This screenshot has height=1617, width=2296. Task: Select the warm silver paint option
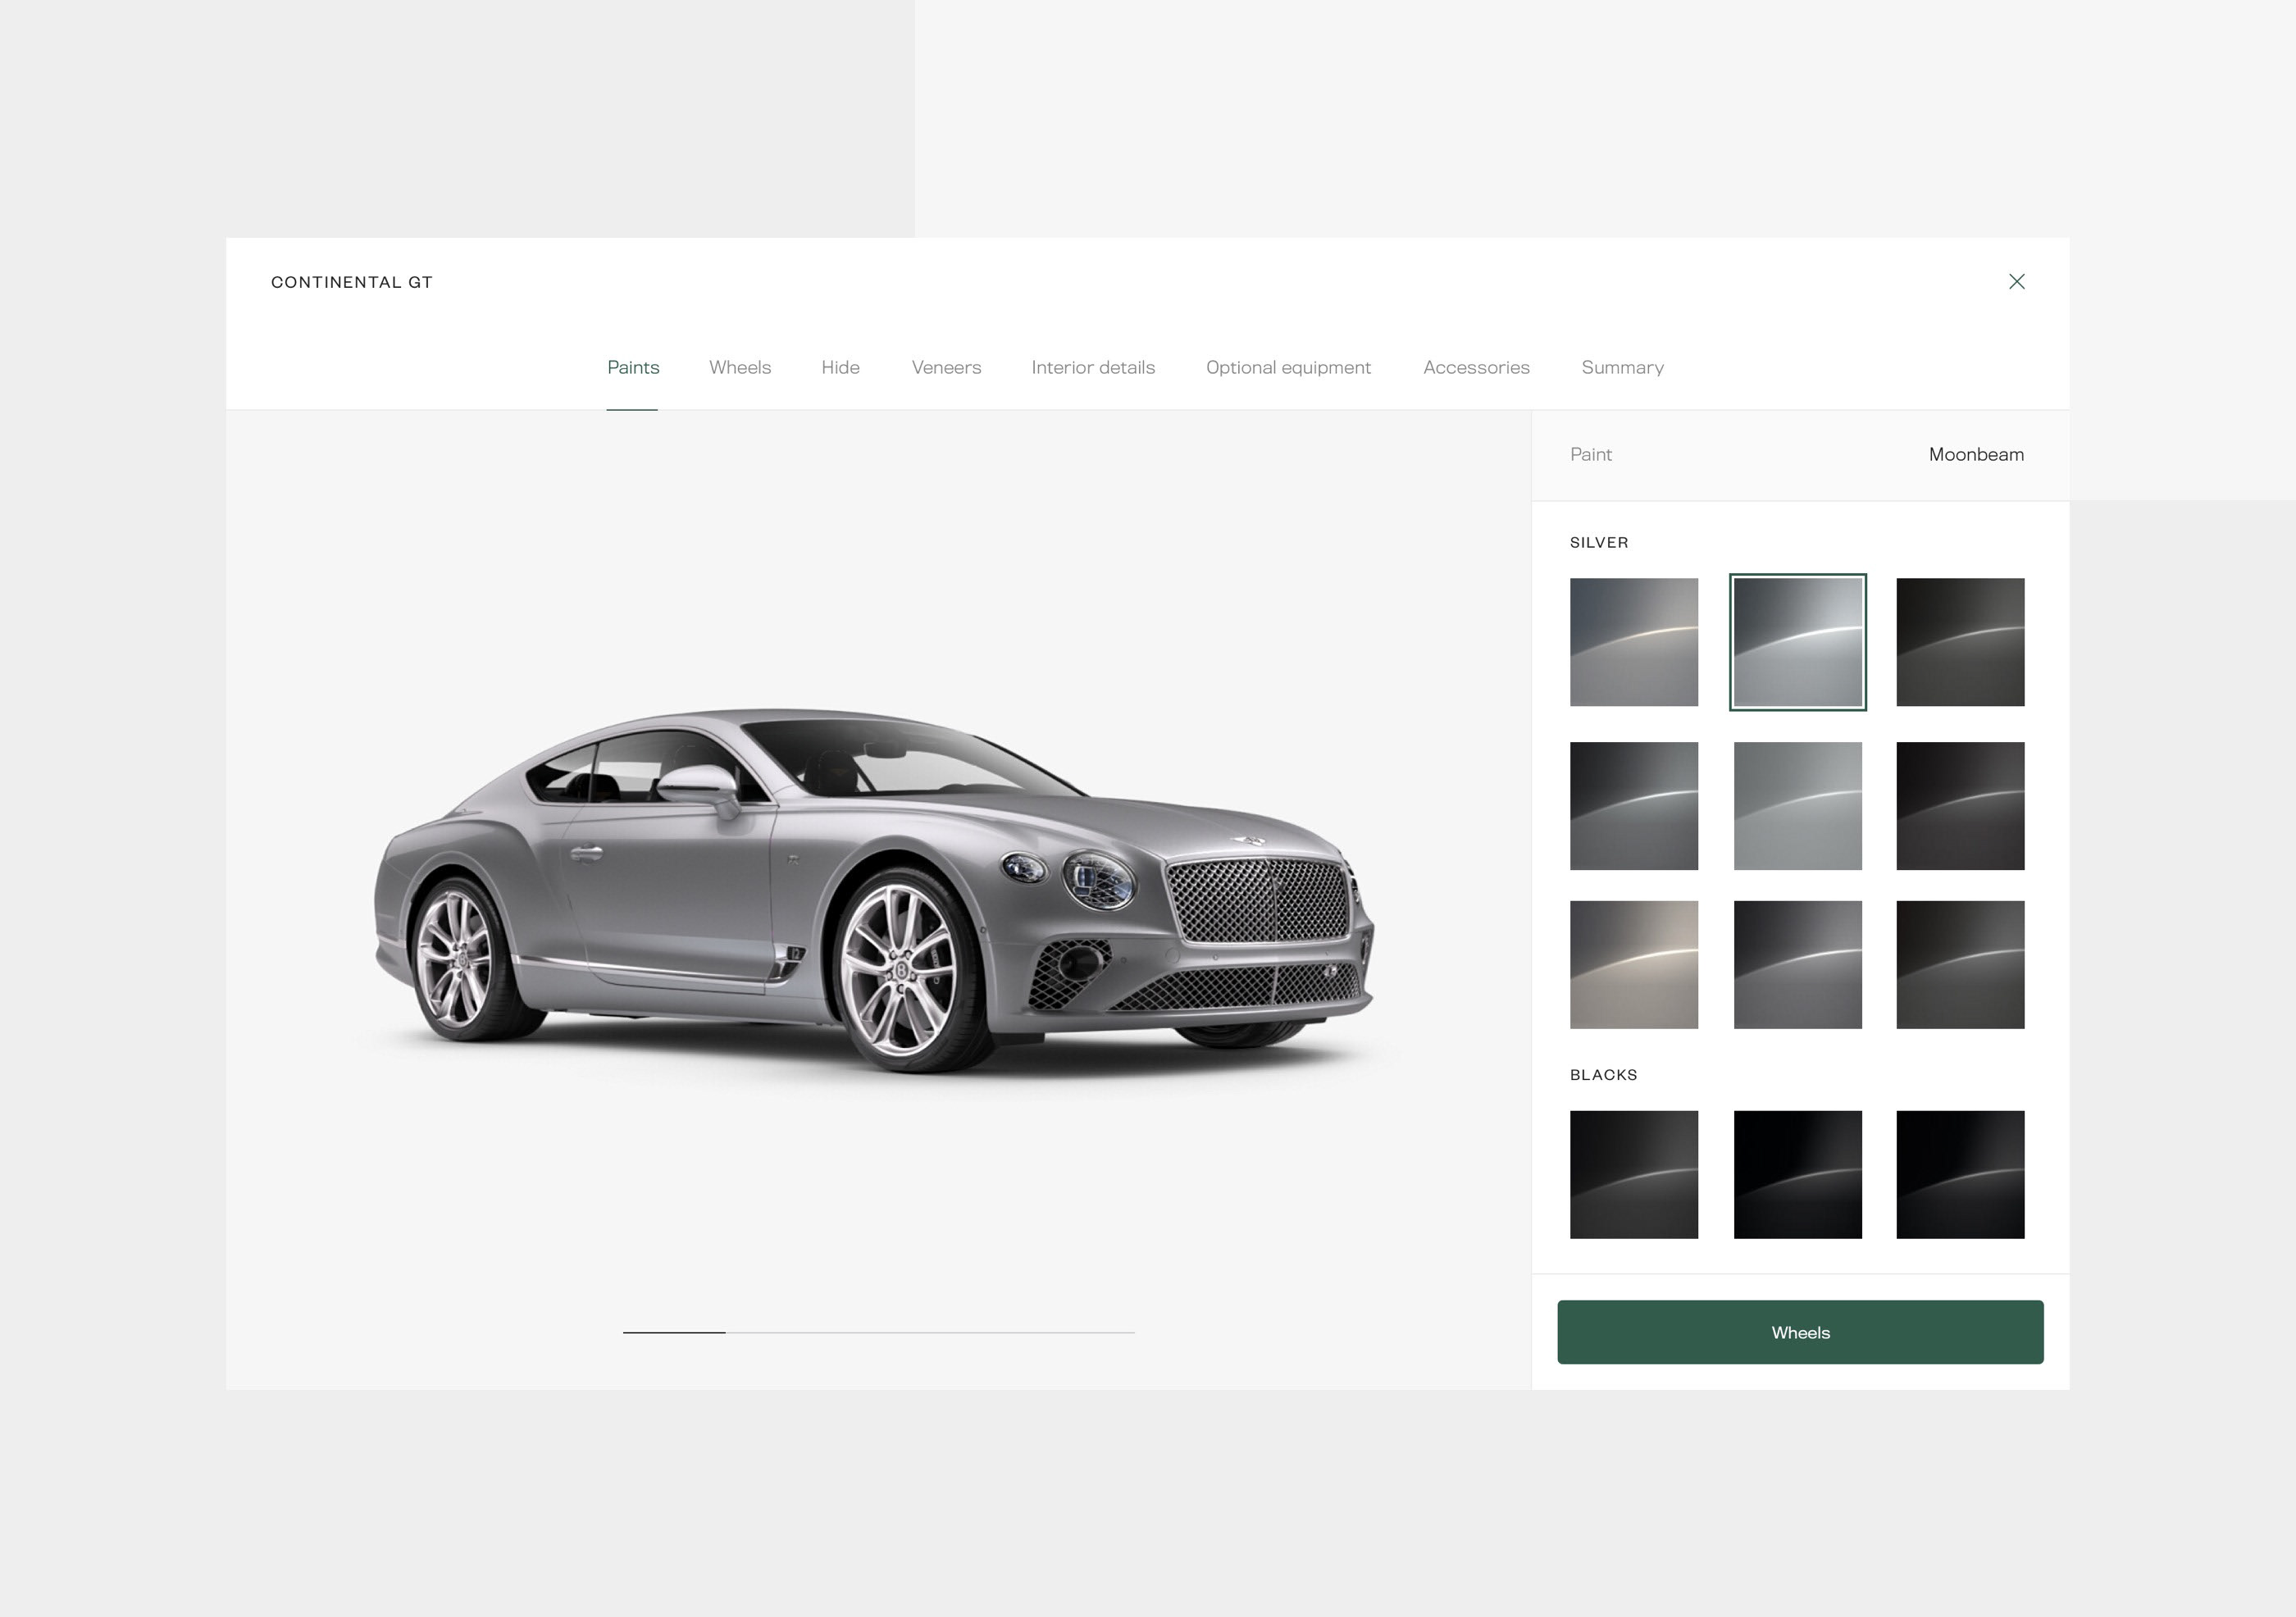(1633, 966)
